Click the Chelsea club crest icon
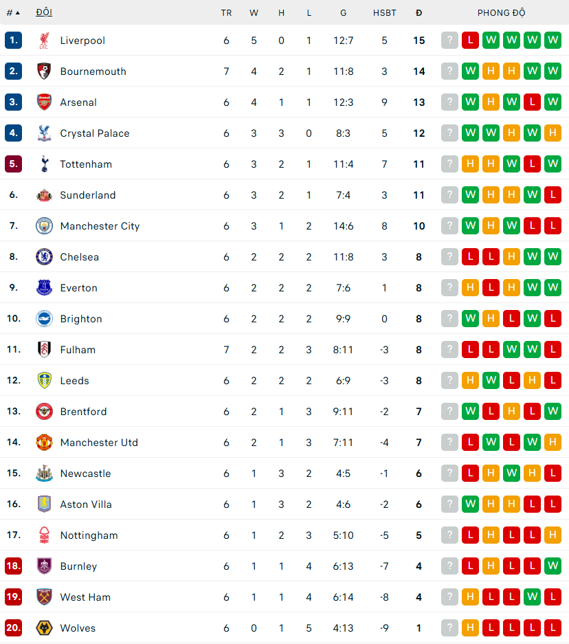The height and width of the screenshot is (644, 569). pyautogui.click(x=44, y=257)
